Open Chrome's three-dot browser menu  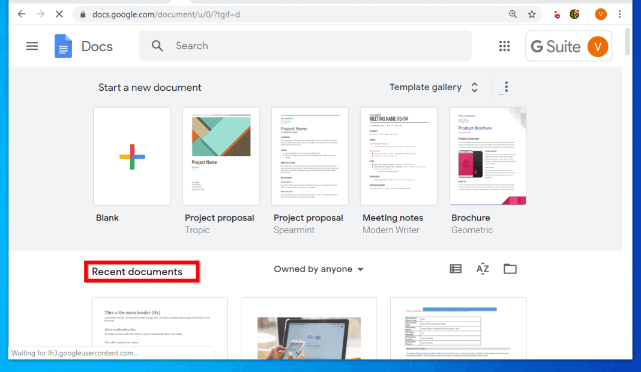tap(620, 13)
